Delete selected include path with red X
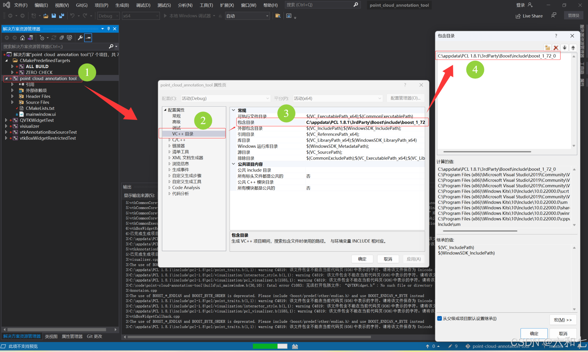This screenshot has height=352, width=588. [556, 48]
